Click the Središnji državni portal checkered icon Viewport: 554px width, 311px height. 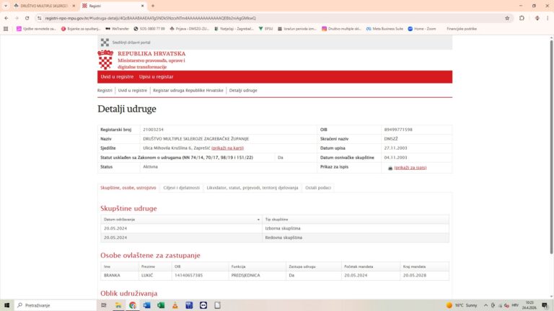pyautogui.click(x=105, y=42)
